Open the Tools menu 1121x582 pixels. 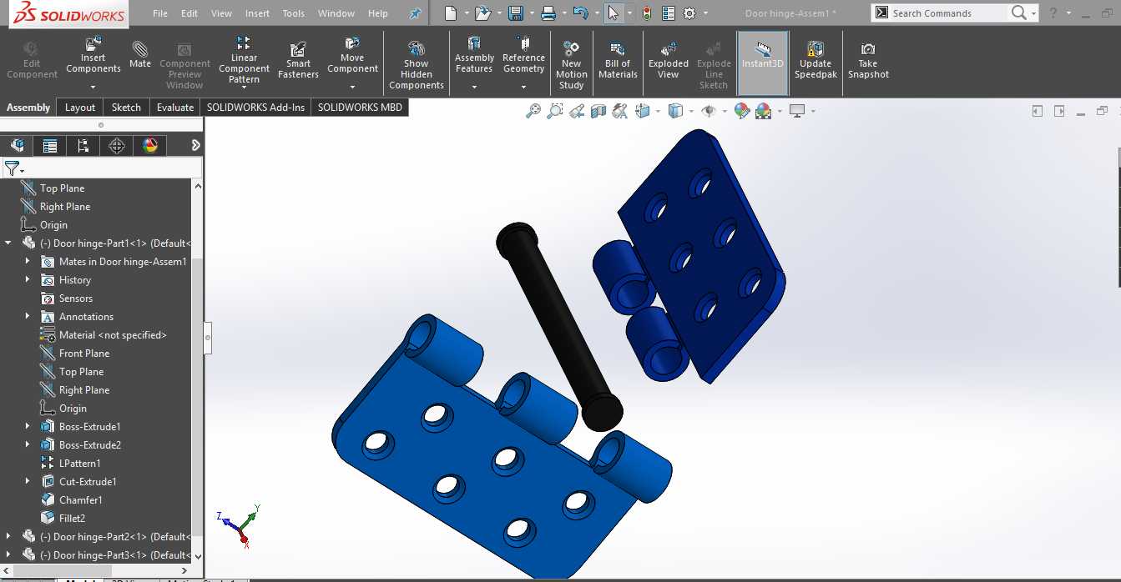[x=294, y=13]
